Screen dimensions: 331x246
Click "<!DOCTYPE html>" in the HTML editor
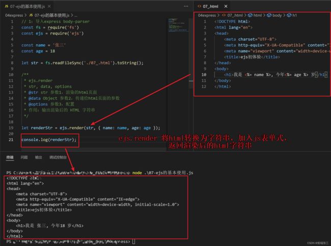(232, 21)
